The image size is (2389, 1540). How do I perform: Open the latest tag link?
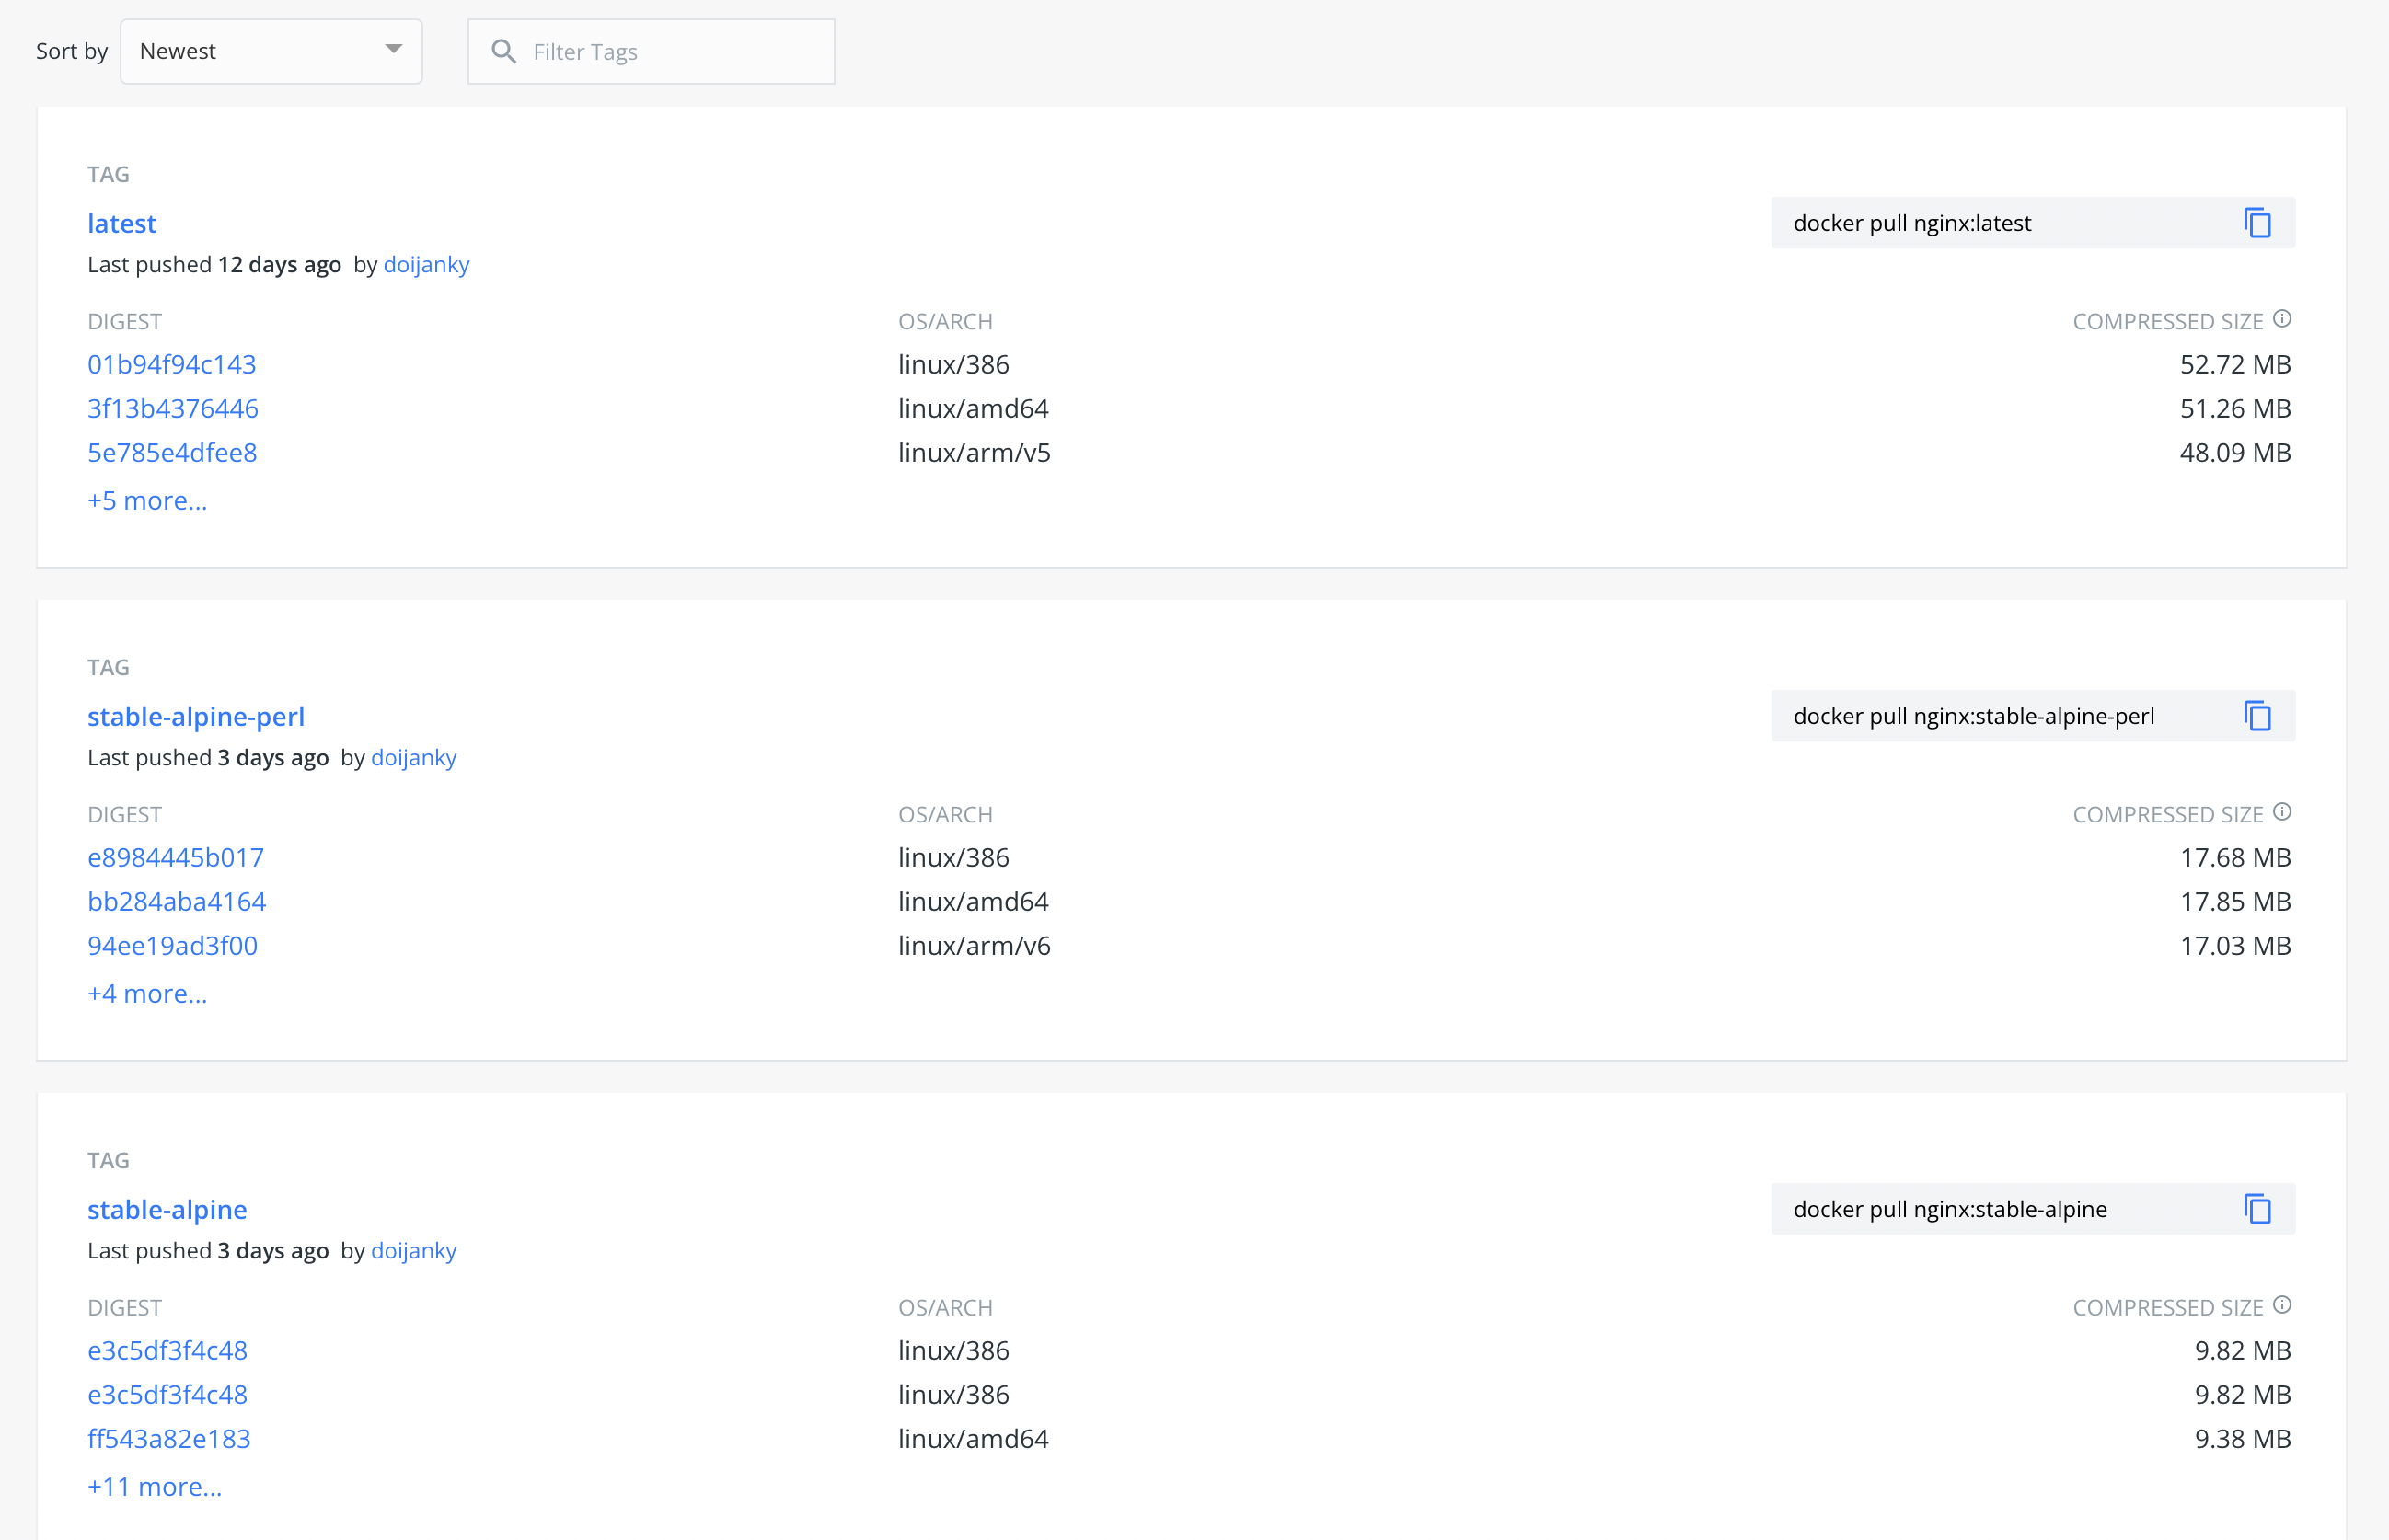click(x=122, y=223)
